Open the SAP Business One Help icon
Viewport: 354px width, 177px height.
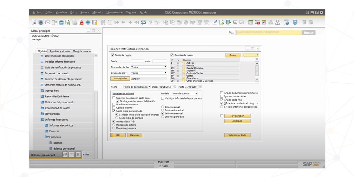(294, 22)
